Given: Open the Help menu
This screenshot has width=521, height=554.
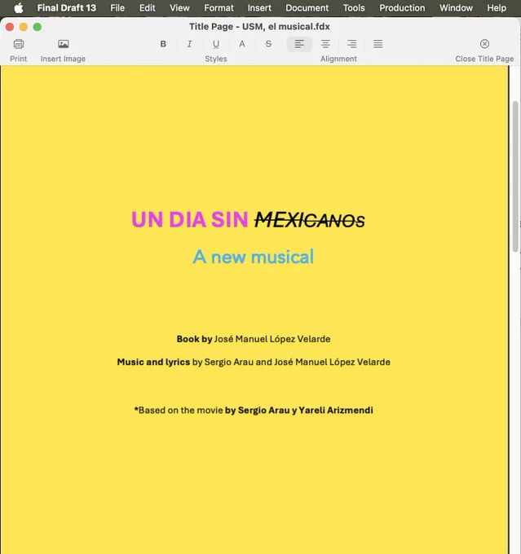Looking at the screenshot, I should (497, 8).
